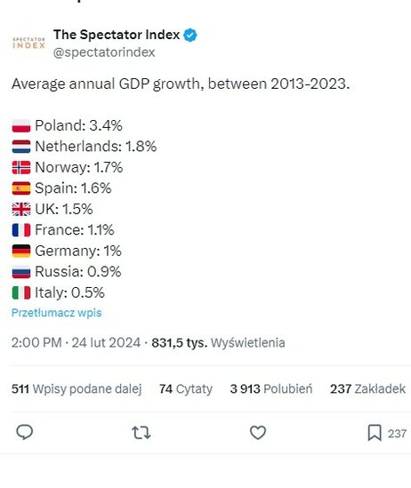
Task: Like the tweet with heart icon
Action: tap(258, 433)
